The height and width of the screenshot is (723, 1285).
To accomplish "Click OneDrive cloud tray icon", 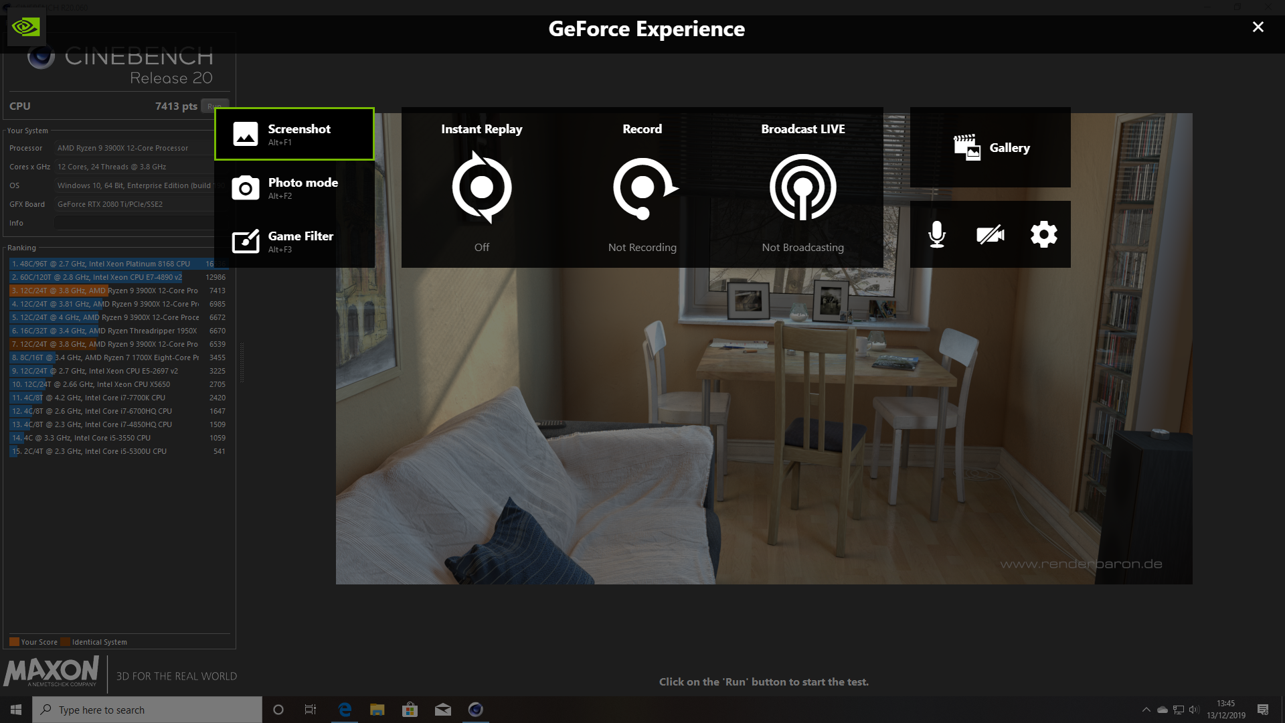I will pos(1163,710).
